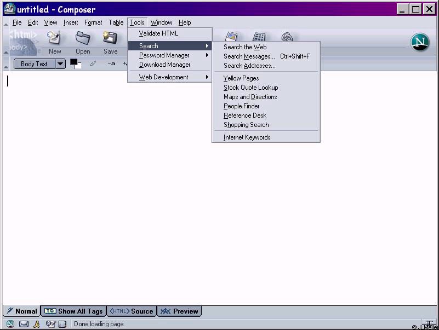Click the New page toolbar icon
This screenshot has width=439, height=330.
tap(54, 38)
